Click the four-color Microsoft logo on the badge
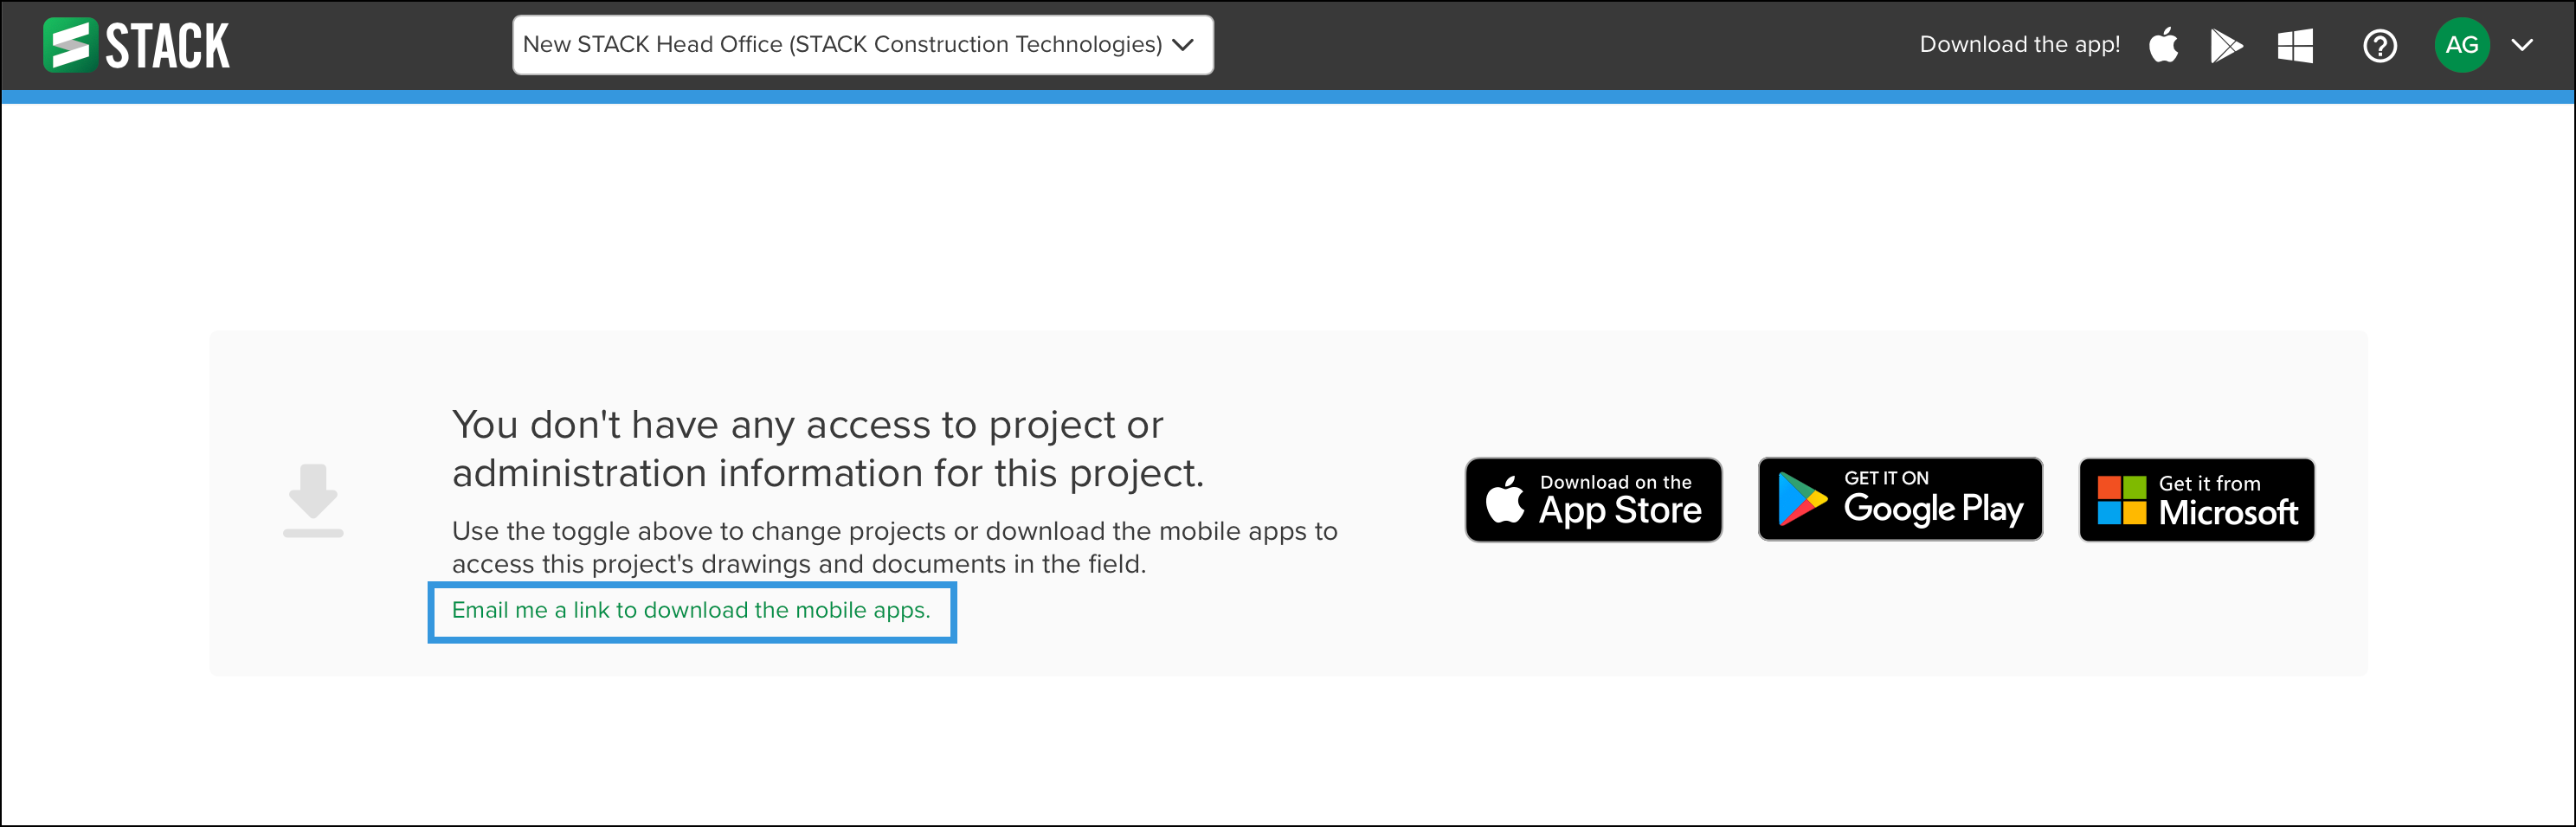This screenshot has height=827, width=2576. pos(2121,500)
